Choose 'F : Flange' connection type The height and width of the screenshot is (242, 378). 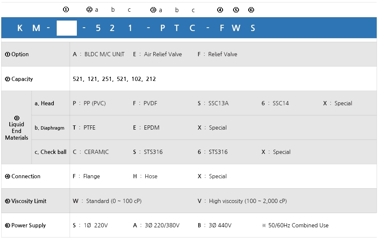coord(86,176)
